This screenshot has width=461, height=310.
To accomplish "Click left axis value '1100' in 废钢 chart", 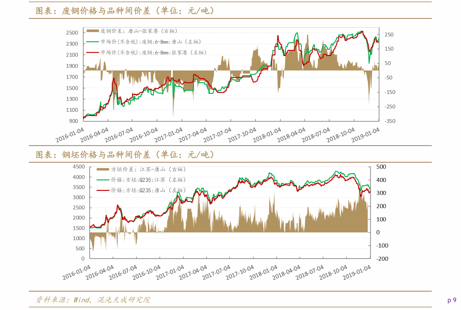I will click(x=72, y=110).
